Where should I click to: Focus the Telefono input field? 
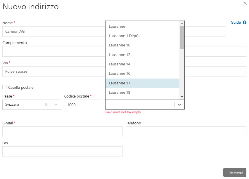(186, 132)
